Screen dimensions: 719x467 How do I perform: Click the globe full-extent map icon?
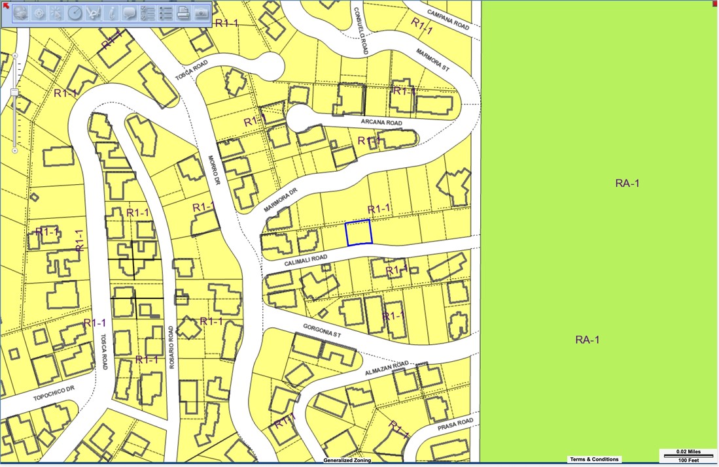point(21,13)
